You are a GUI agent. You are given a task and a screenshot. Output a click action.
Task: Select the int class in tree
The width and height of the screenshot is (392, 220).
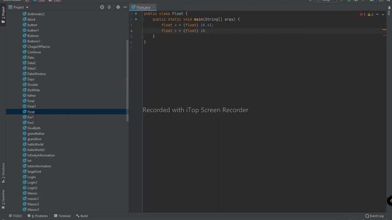[27, 161]
